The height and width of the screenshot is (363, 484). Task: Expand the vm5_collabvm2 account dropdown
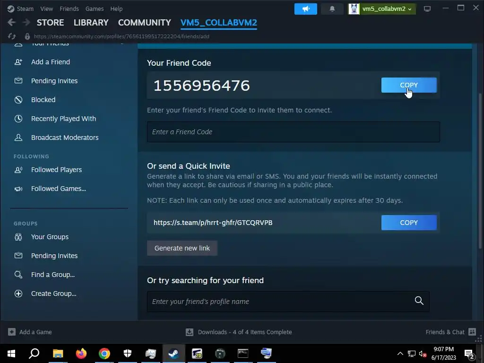(x=410, y=9)
